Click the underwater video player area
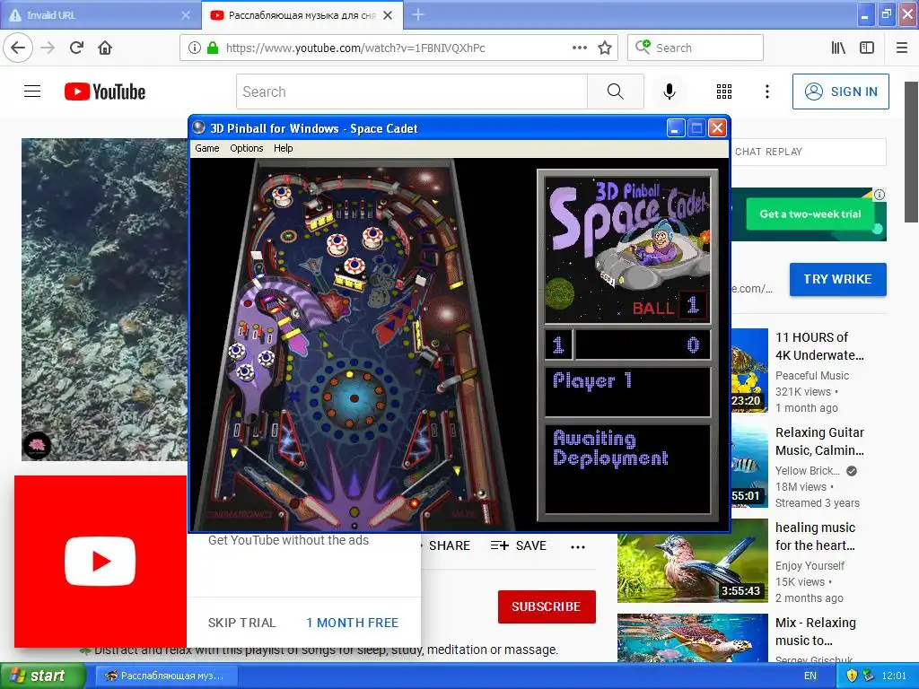Screen dimensions: 919x689 click(104, 299)
